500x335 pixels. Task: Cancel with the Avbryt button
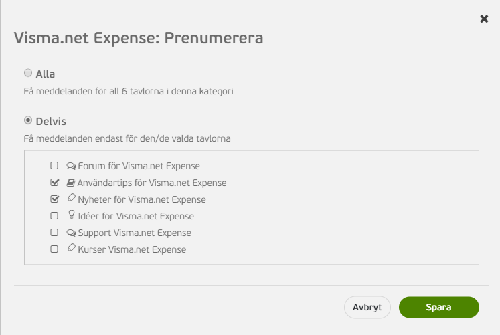click(x=367, y=308)
